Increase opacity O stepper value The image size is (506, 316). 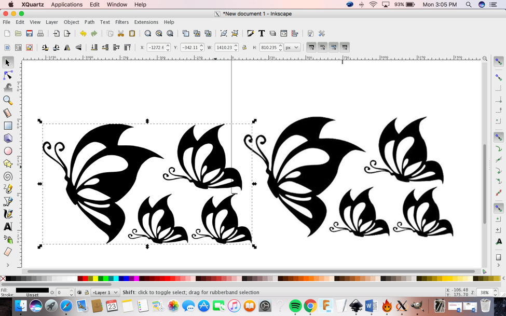coord(71,291)
